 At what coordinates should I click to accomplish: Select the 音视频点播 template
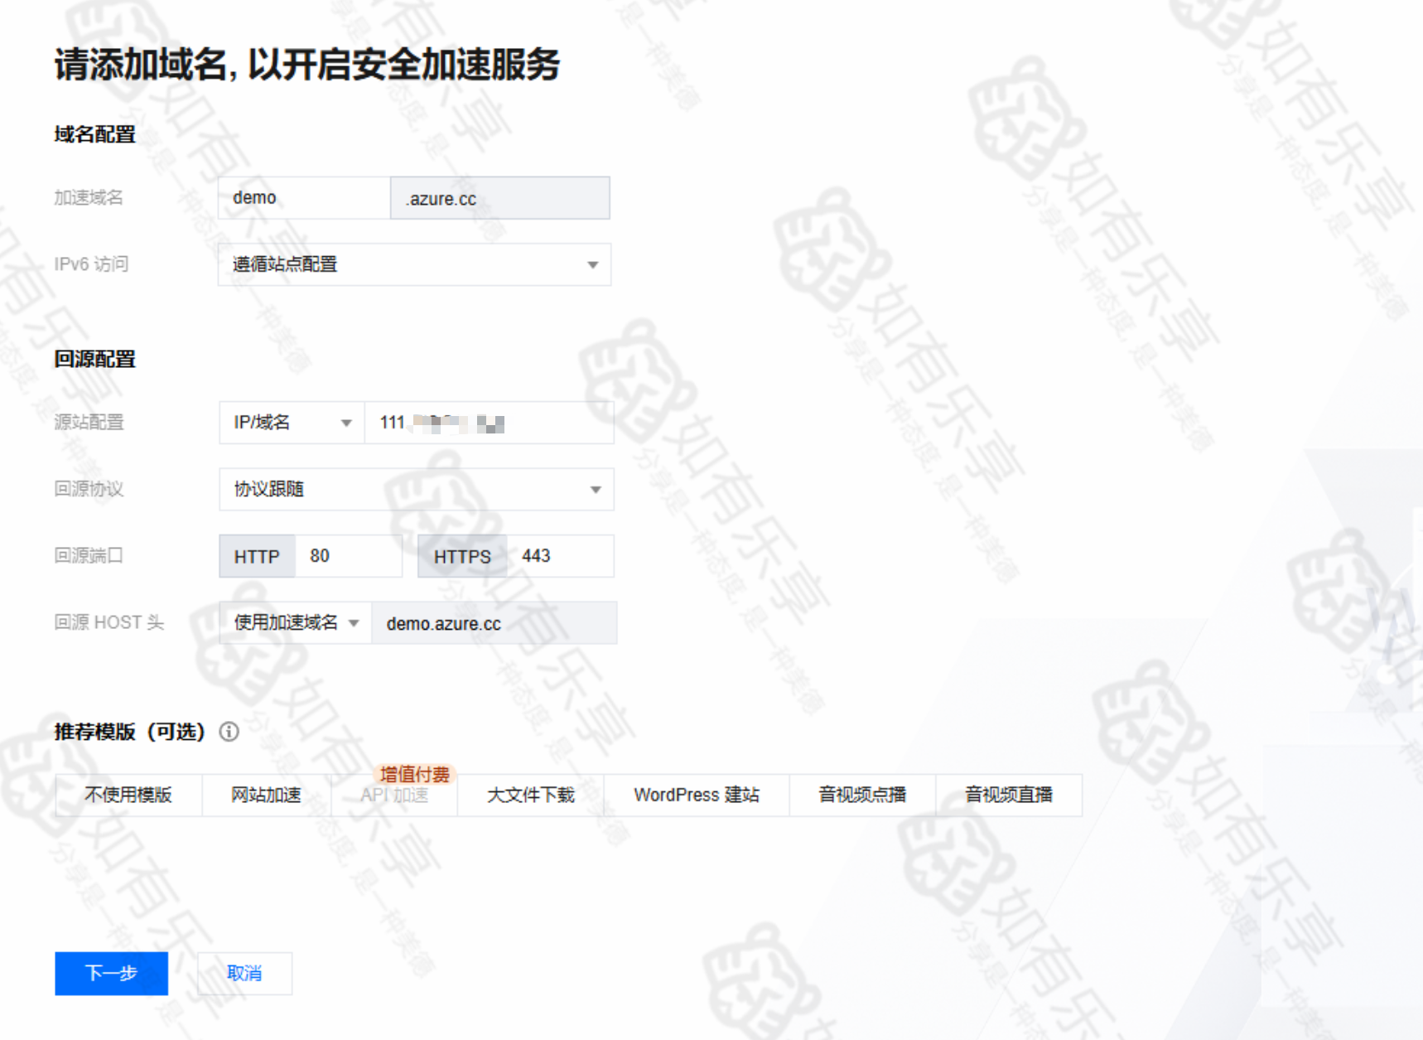click(862, 795)
